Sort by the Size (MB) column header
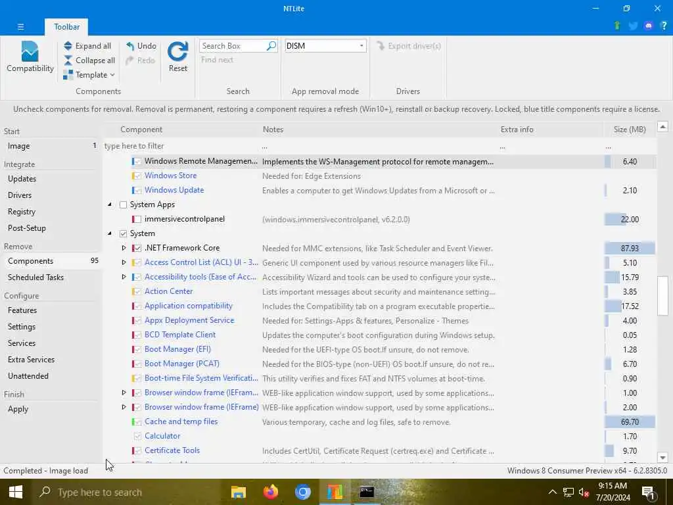 [630, 130]
